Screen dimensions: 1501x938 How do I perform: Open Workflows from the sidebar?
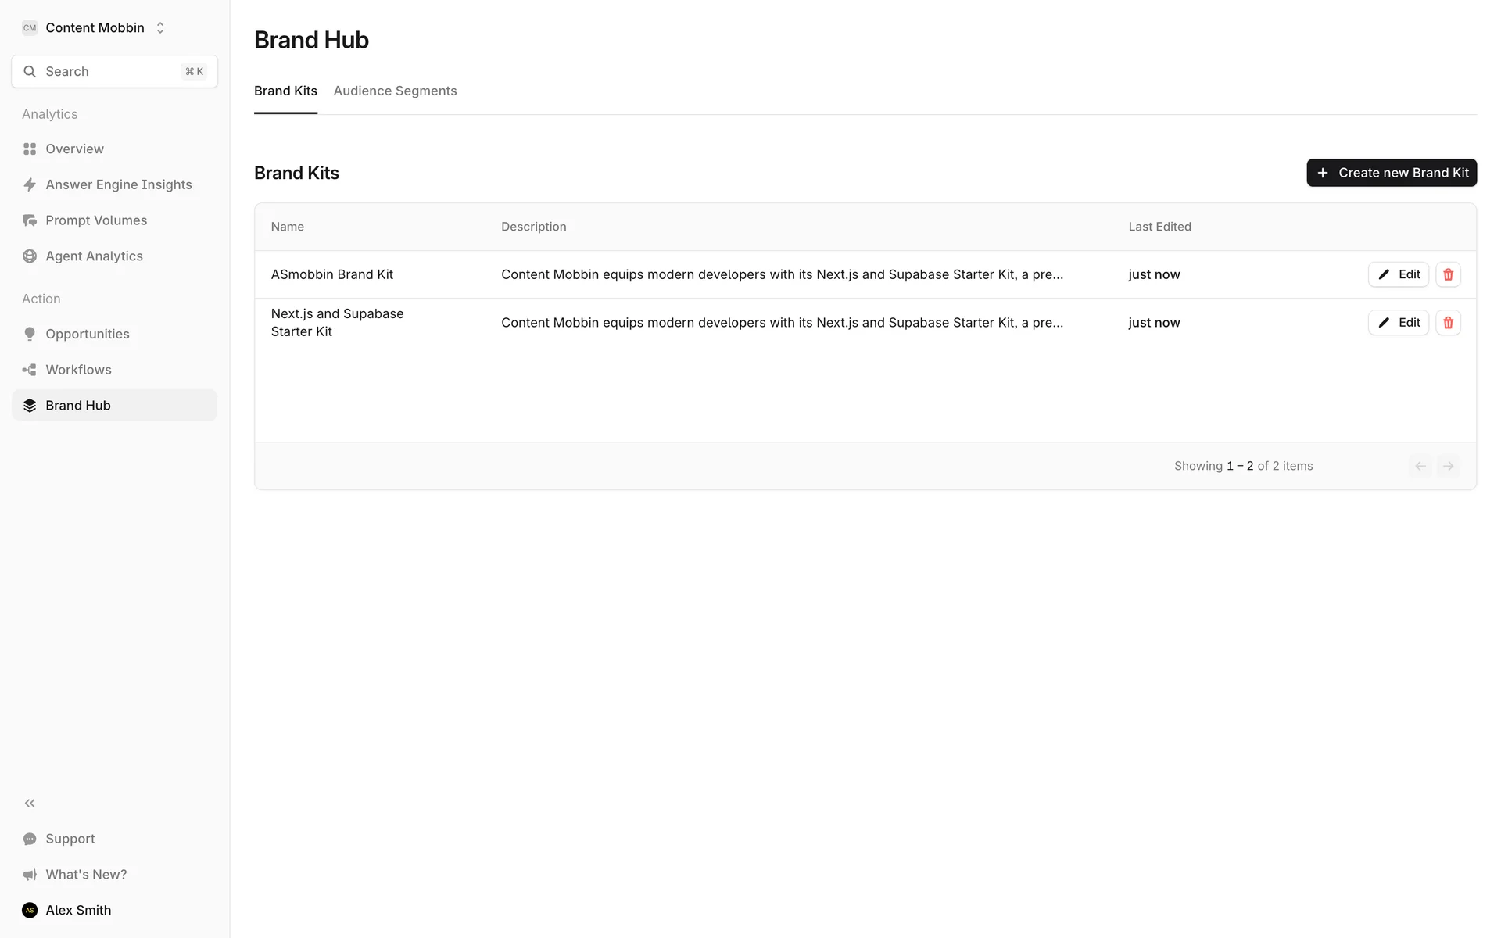pos(78,370)
